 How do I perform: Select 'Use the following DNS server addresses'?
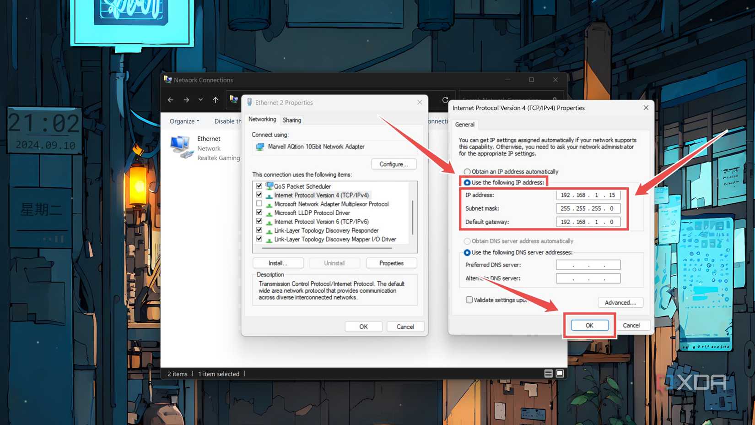click(x=467, y=252)
